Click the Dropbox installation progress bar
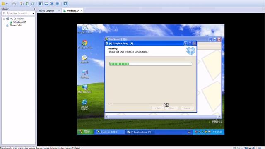Viewport: 265px width, 149px height. point(150,64)
